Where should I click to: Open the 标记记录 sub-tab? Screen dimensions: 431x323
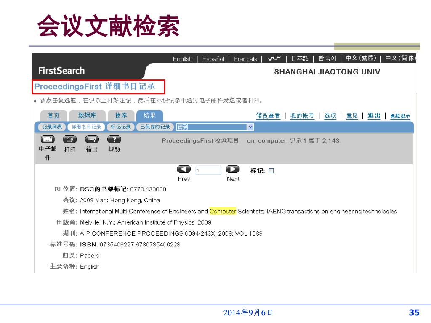[x=120, y=127]
